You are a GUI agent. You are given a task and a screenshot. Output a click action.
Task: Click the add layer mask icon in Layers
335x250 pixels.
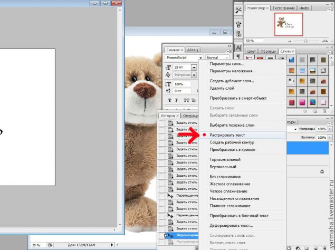click(289, 248)
